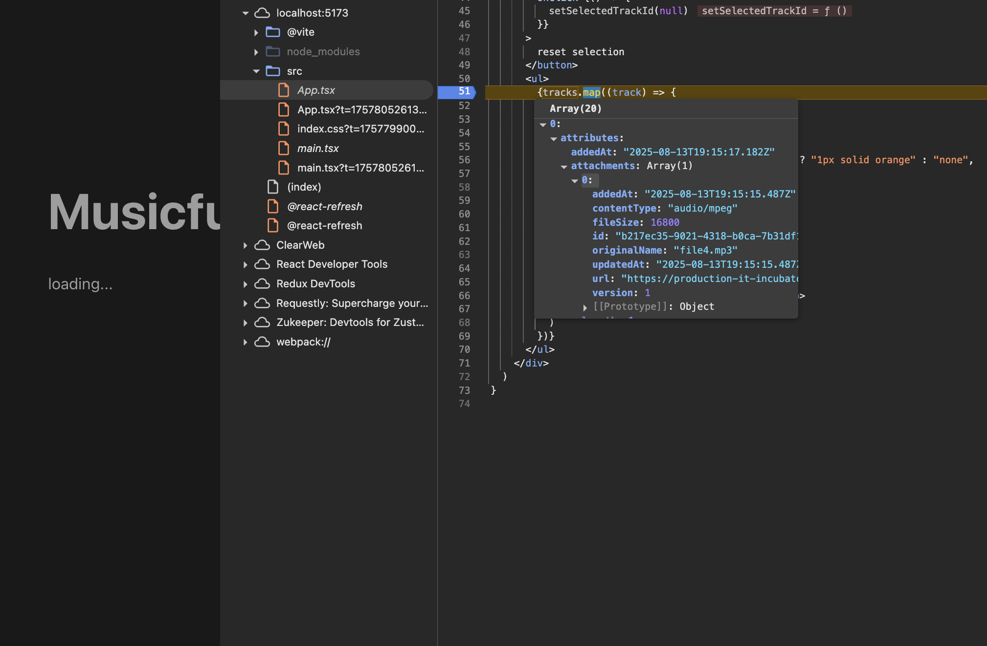
Task: Select the Zukeeper Devtools entry
Action: click(x=350, y=323)
